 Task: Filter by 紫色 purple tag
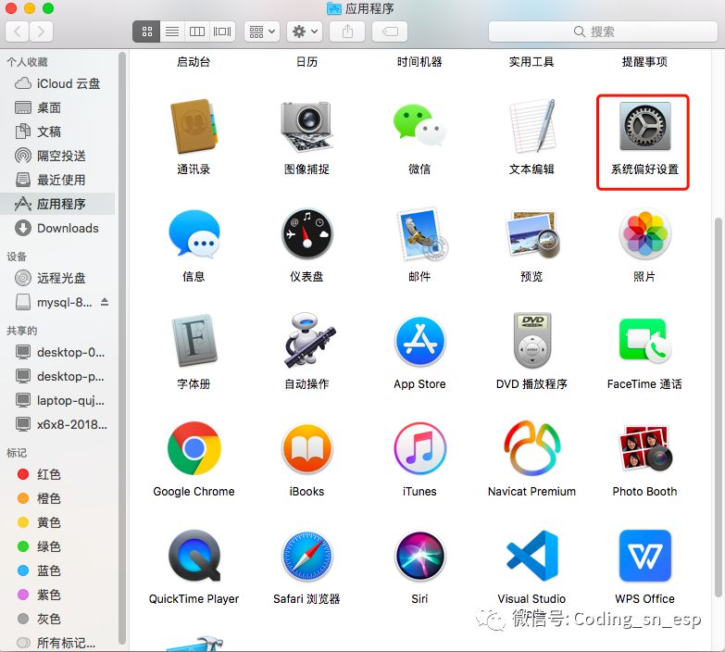(57, 595)
